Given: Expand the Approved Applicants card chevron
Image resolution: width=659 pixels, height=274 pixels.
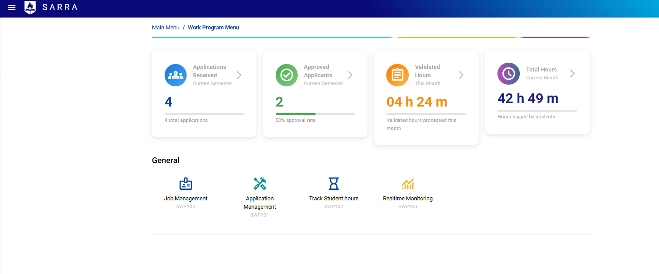Looking at the screenshot, I should tap(350, 75).
